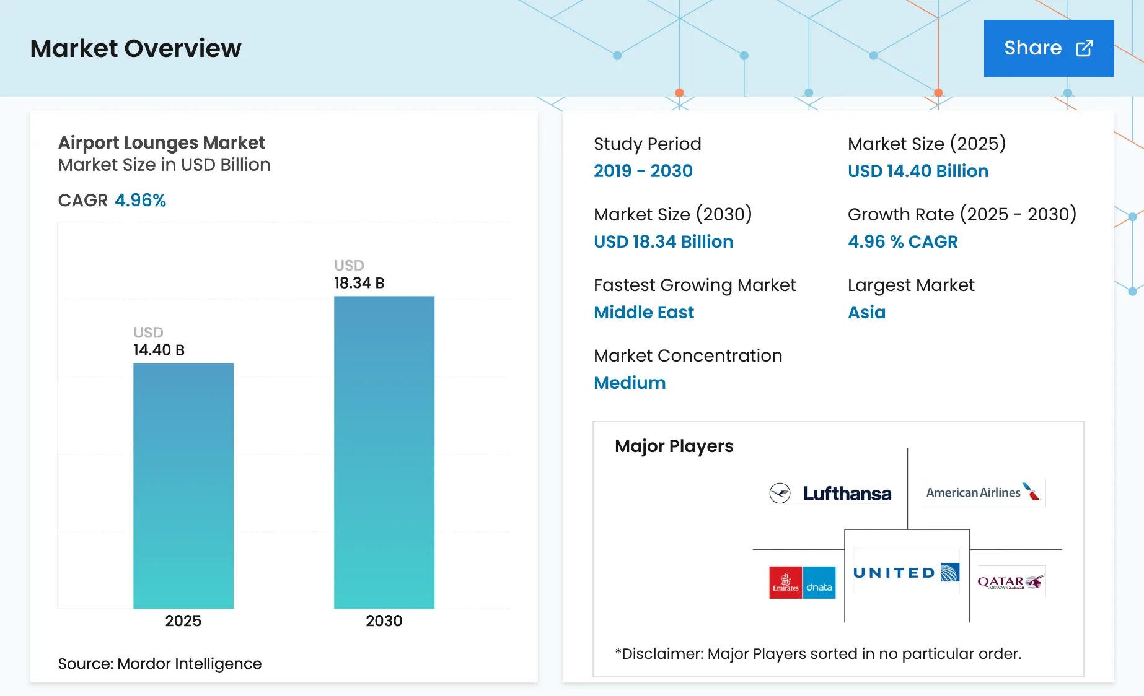Click the Medium market concentration value
1144x696 pixels.
629,383
